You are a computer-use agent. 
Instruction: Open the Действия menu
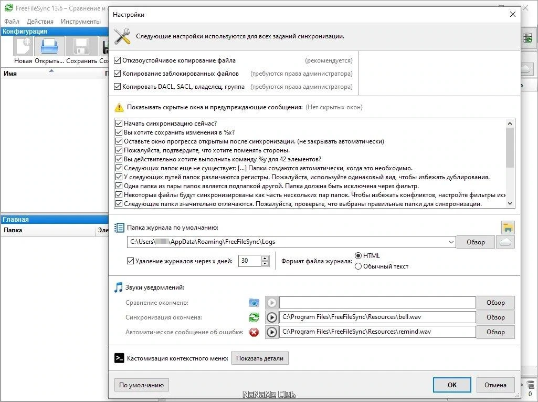40,22
